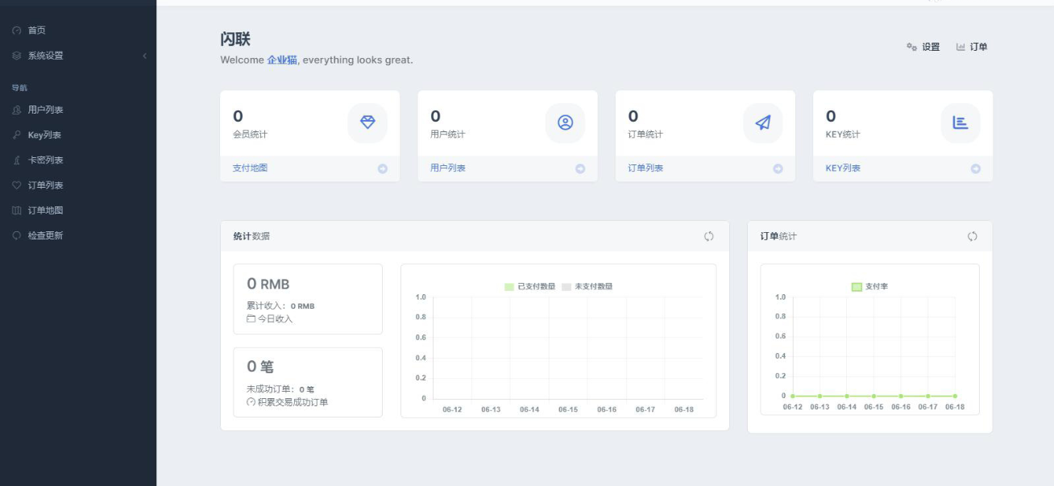Click the arrow icon beside 支付地图
Viewport: 1054px width, 486px height.
pyautogui.click(x=383, y=168)
